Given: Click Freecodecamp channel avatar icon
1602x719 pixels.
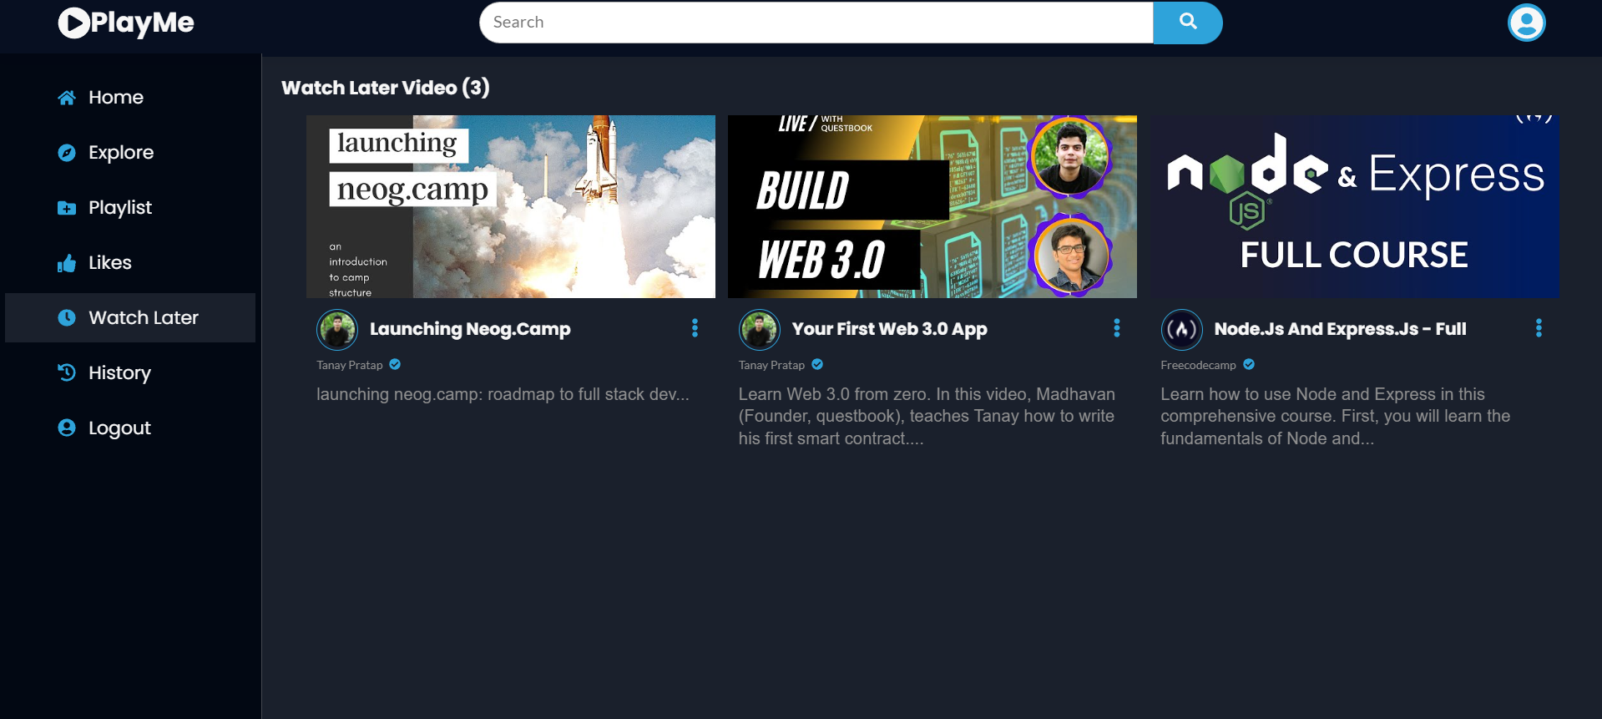Looking at the screenshot, I should tap(1181, 330).
